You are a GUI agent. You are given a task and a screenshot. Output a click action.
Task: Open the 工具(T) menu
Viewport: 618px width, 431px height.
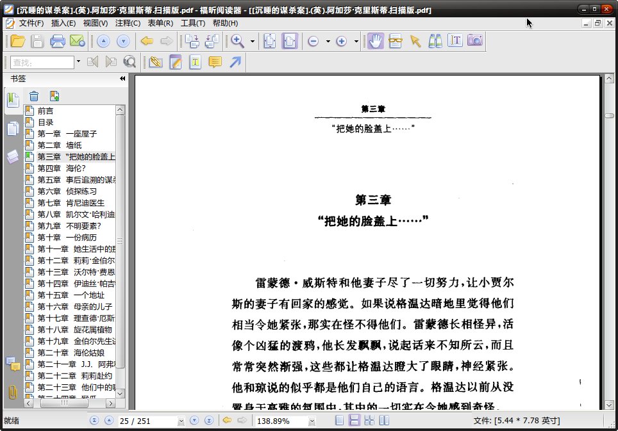pyautogui.click(x=193, y=23)
